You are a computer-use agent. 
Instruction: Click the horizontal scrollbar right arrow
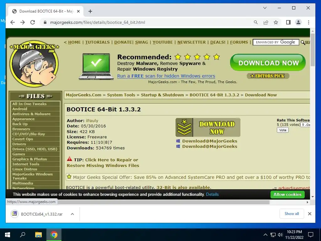[x=307, y=202]
